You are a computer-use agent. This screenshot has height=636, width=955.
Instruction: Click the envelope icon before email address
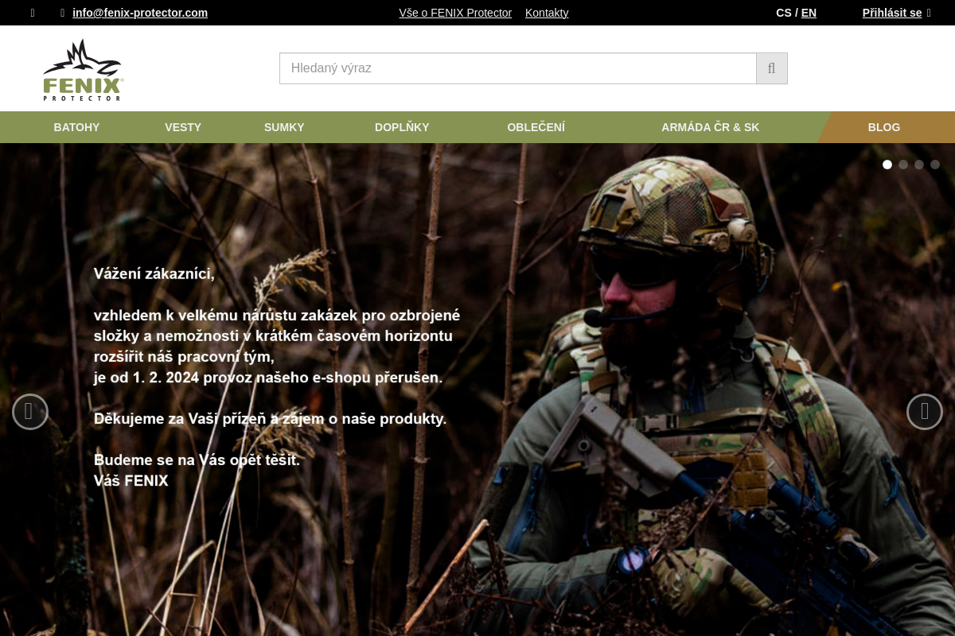[62, 13]
